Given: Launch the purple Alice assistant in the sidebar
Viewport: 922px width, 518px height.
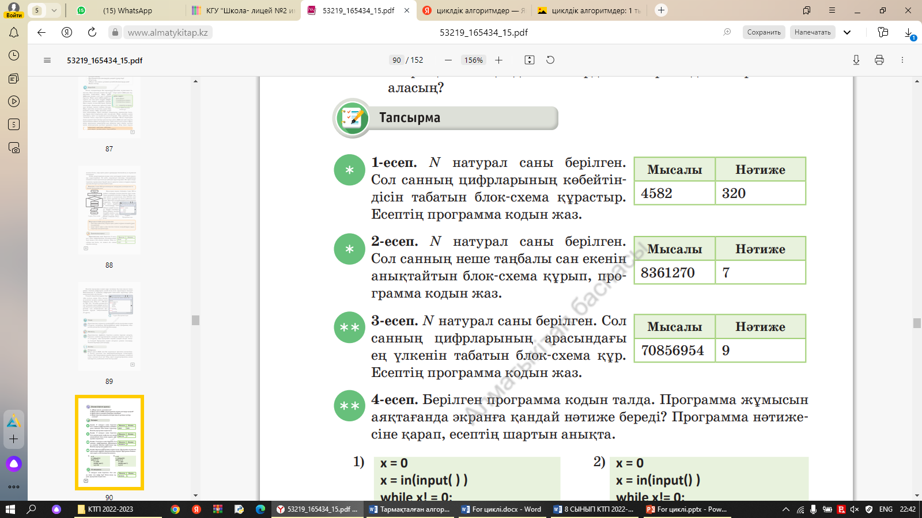Looking at the screenshot, I should (x=14, y=463).
